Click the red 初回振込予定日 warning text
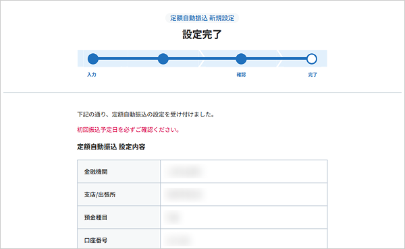The width and height of the screenshot is (405, 249). (x=128, y=130)
